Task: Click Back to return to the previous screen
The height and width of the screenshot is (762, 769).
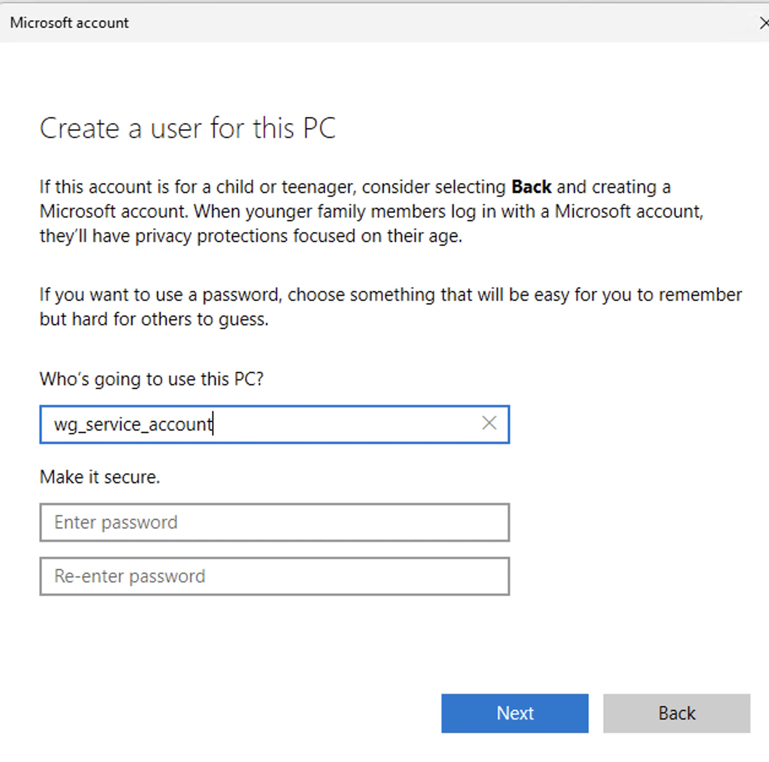Action: (x=676, y=713)
